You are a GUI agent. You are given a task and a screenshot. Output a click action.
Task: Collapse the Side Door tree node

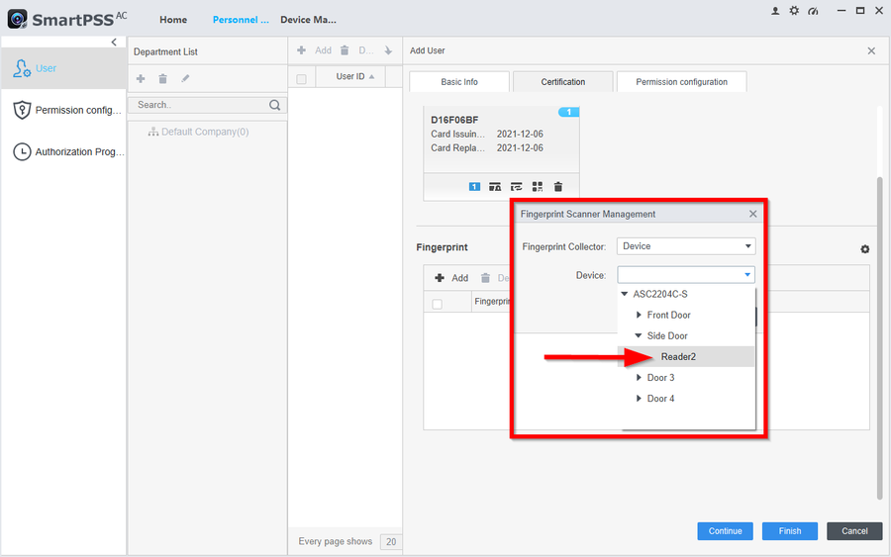[640, 336]
